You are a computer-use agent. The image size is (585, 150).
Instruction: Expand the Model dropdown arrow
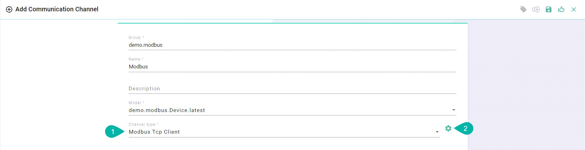pyautogui.click(x=454, y=110)
